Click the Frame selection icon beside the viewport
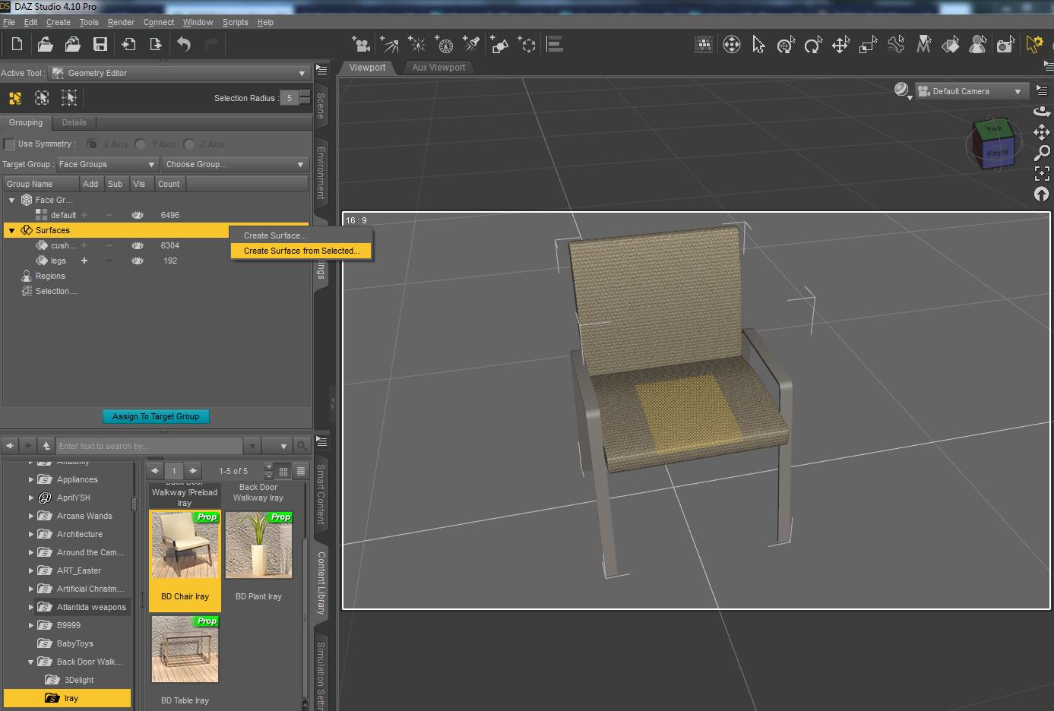The image size is (1054, 711). tap(1042, 173)
